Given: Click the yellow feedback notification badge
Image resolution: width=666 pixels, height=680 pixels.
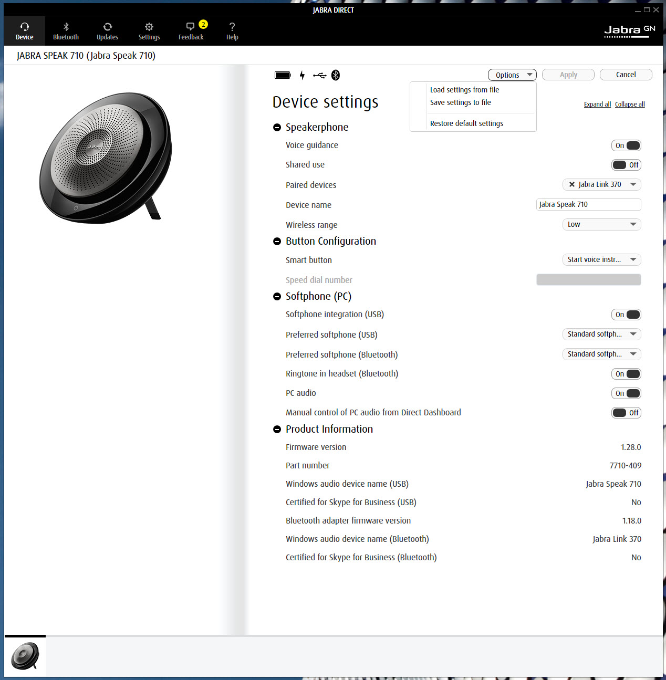Looking at the screenshot, I should point(203,24).
